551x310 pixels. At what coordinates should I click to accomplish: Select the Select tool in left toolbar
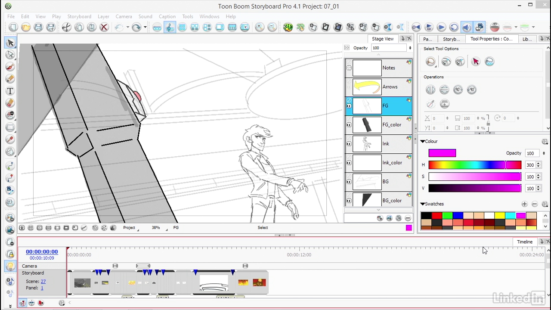10,43
